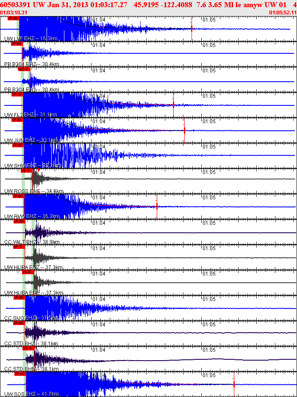Click the station label UW HUBA ENE 37.3km
Viewport: 297px width, 397px height.
[33, 293]
